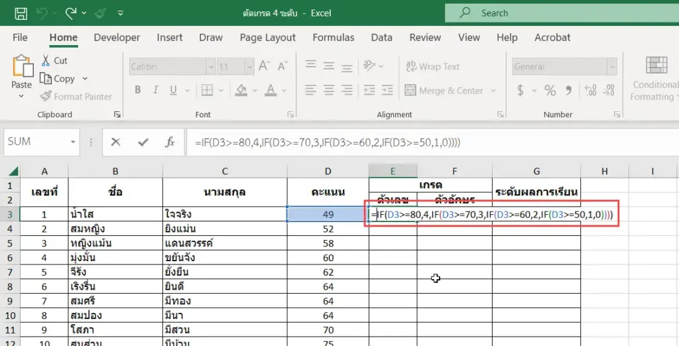Open the Help tab
679x346 pixels.
pyautogui.click(x=507, y=38)
